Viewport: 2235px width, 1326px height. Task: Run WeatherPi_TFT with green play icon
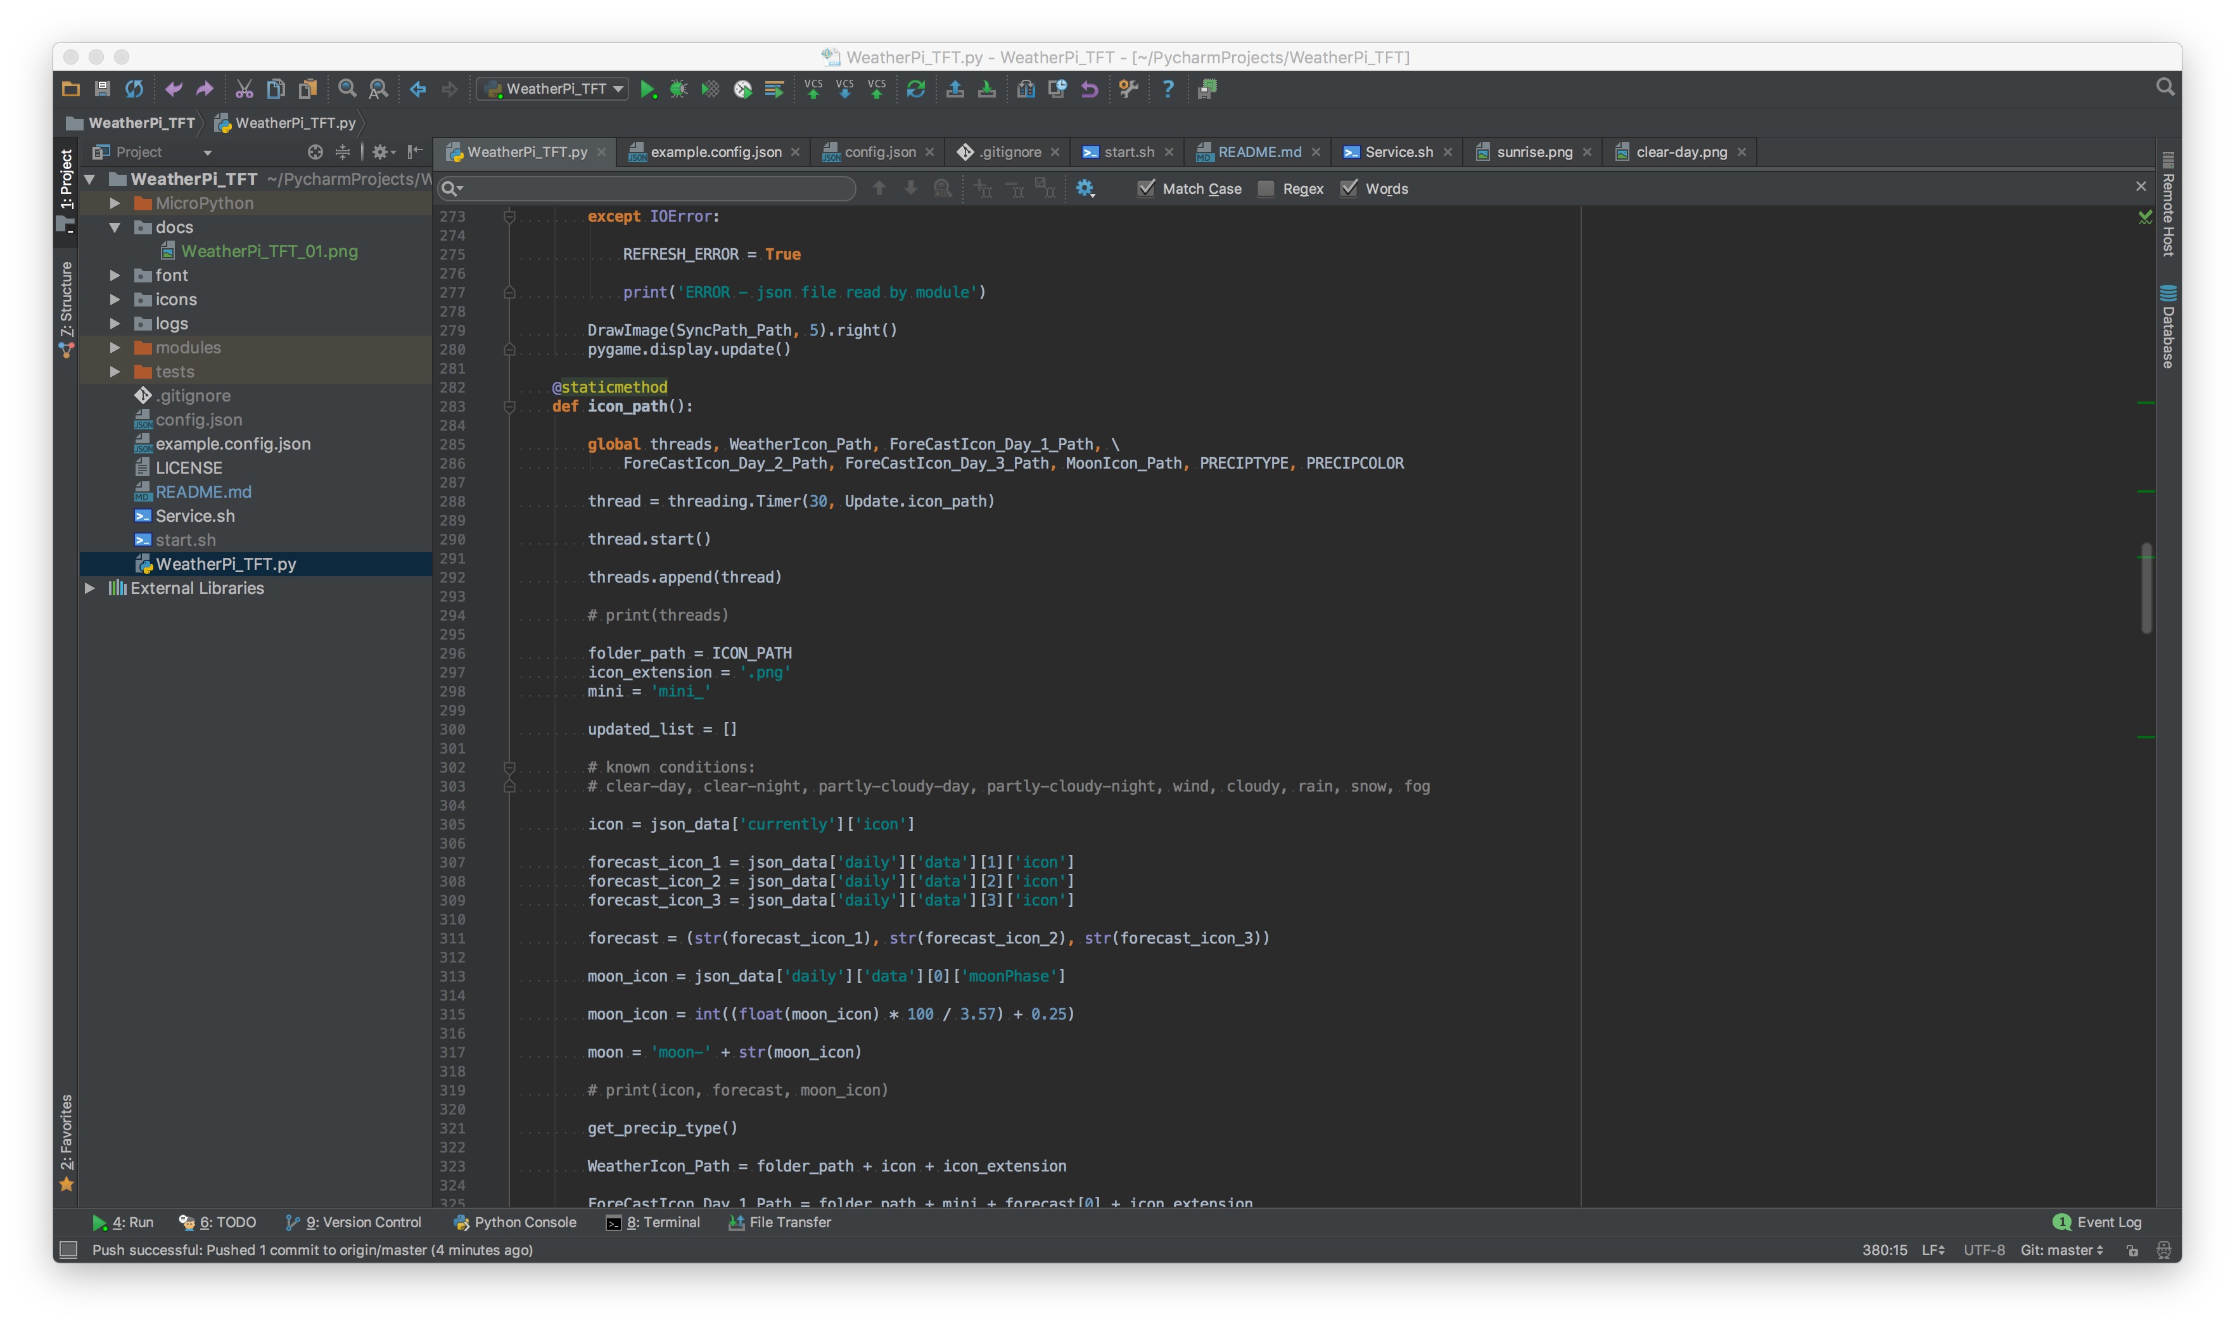point(648,89)
